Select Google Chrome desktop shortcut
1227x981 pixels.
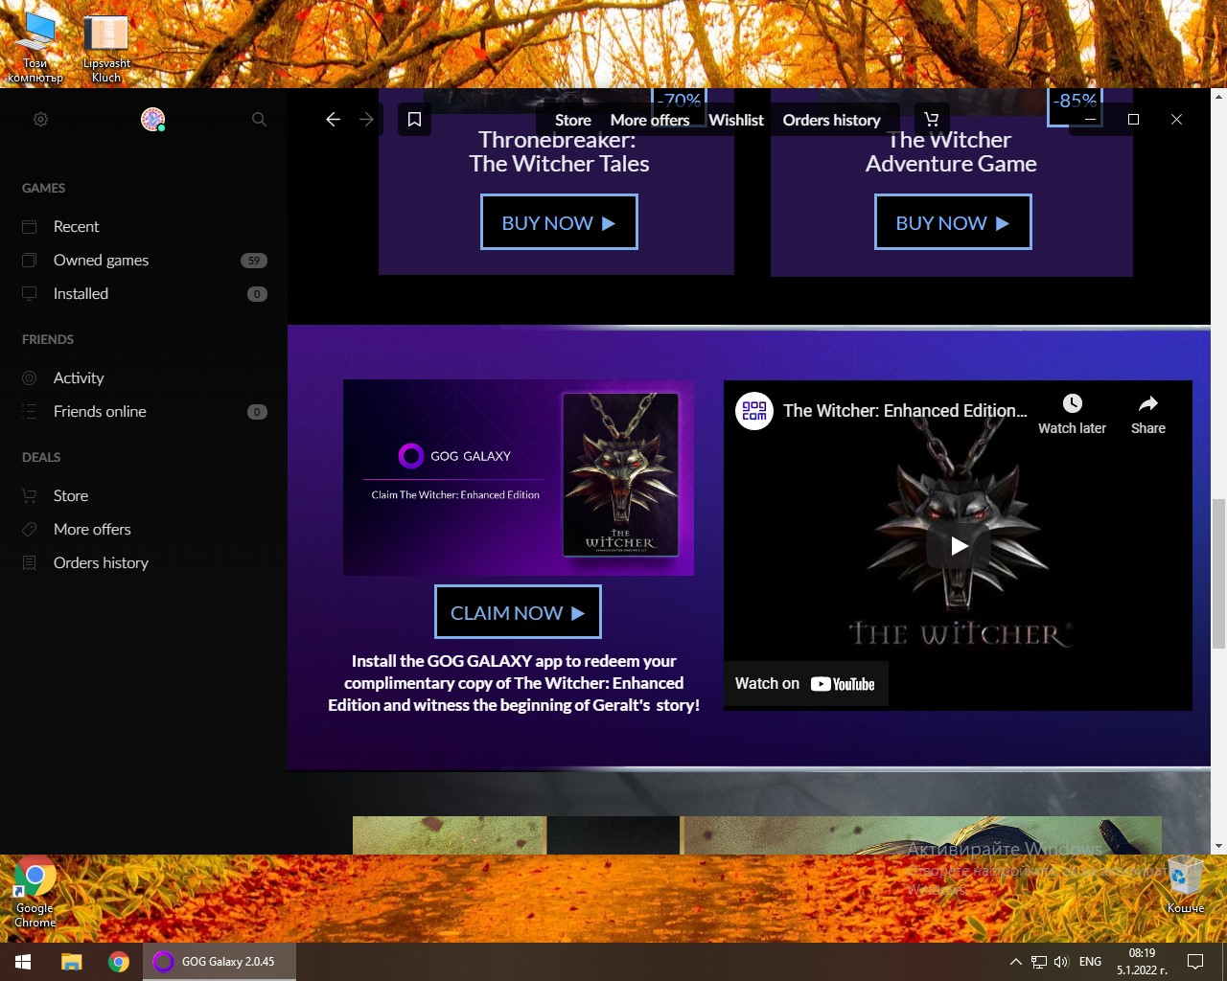(35, 892)
